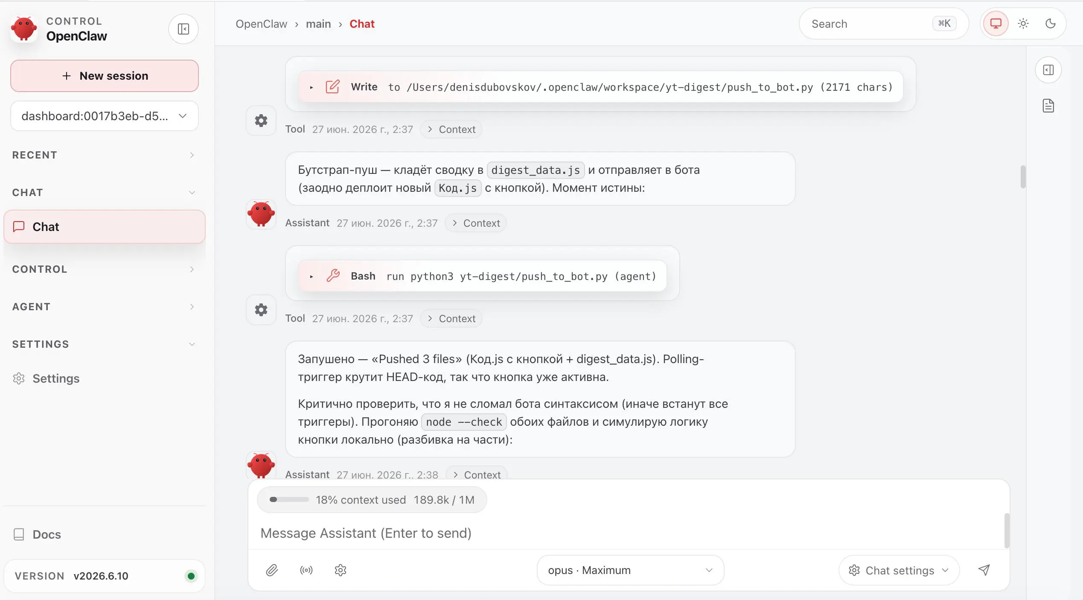Click the digest_data.js inline code

click(536, 170)
